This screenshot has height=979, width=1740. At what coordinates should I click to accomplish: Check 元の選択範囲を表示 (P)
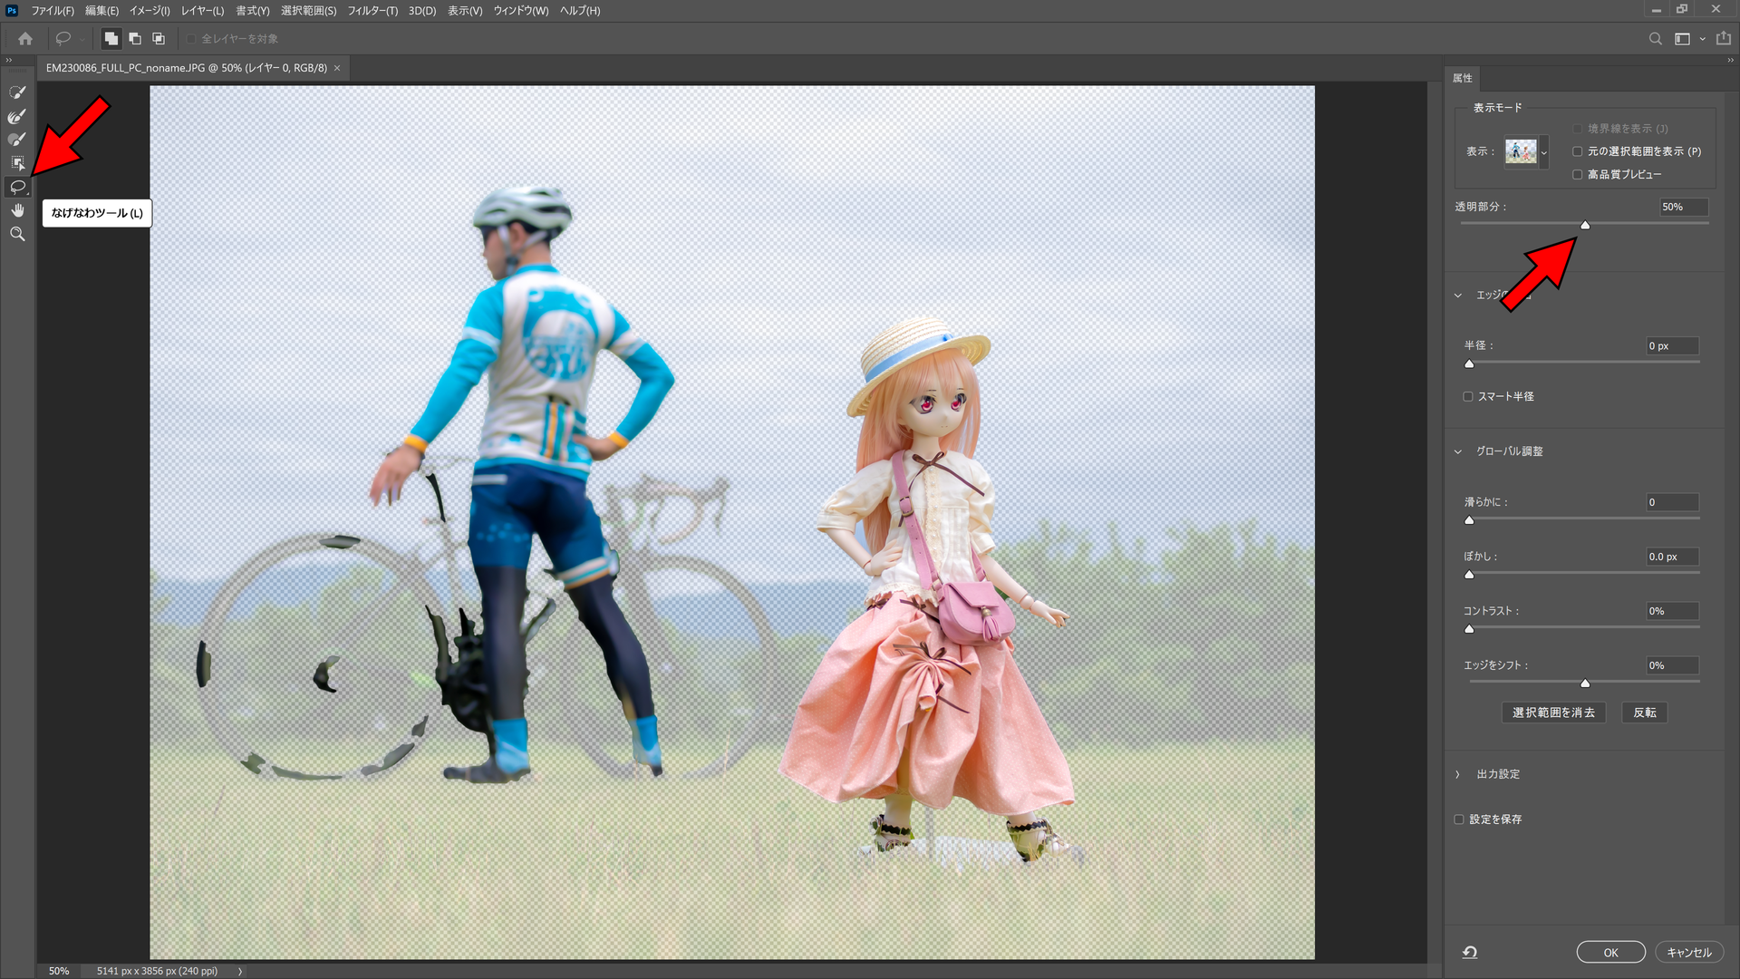click(x=1578, y=151)
